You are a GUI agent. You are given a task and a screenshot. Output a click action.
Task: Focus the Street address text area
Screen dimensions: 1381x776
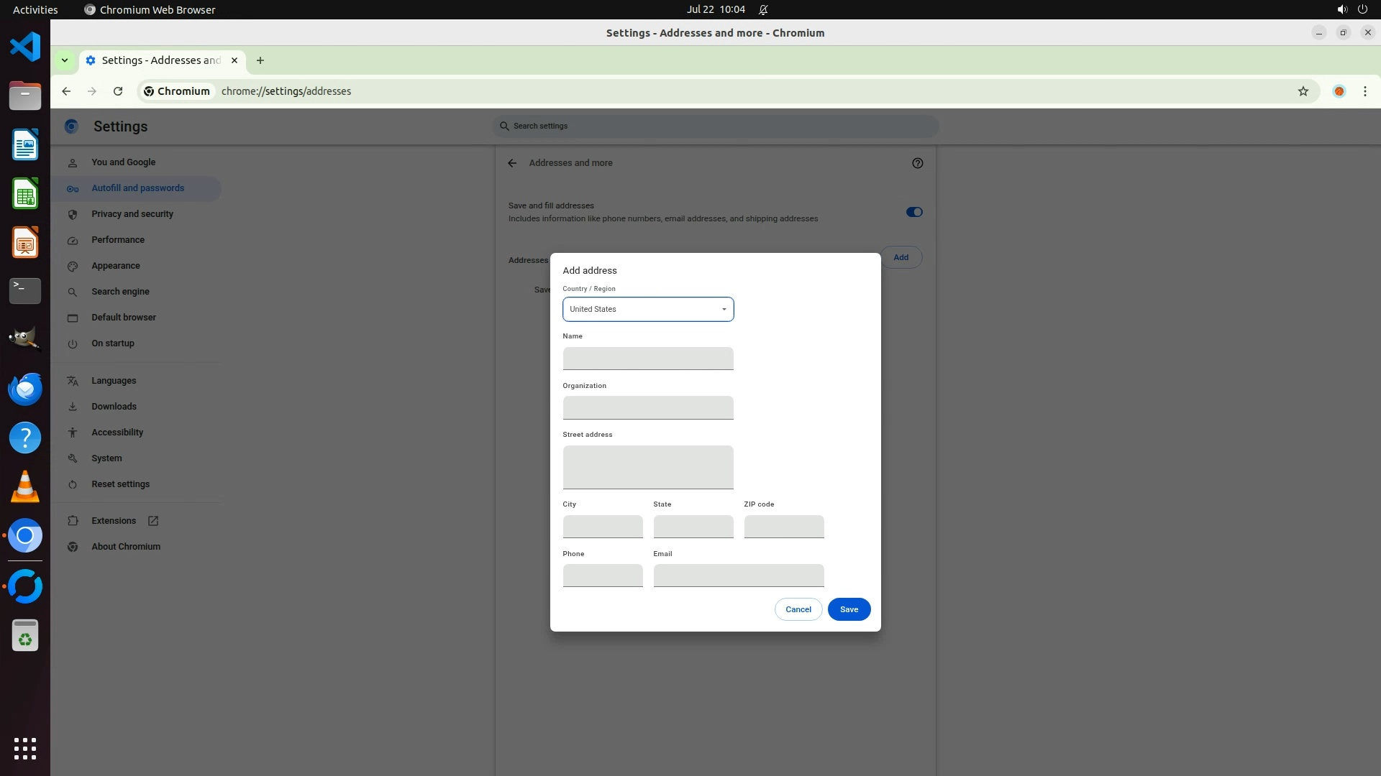coord(647,467)
